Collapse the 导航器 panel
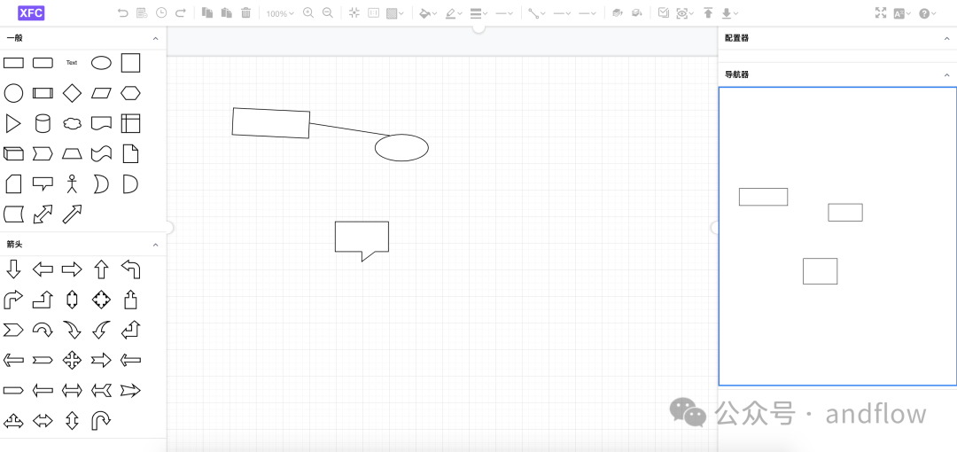The height and width of the screenshot is (452, 957). (x=946, y=75)
